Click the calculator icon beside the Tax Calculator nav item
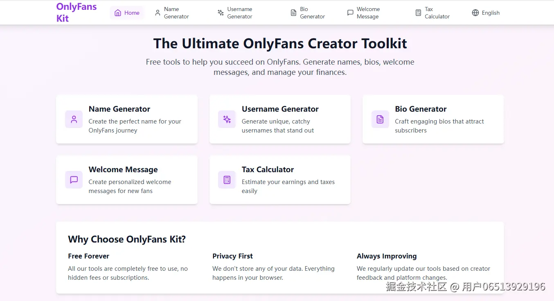Screen dimensions: 554x301 [418, 13]
